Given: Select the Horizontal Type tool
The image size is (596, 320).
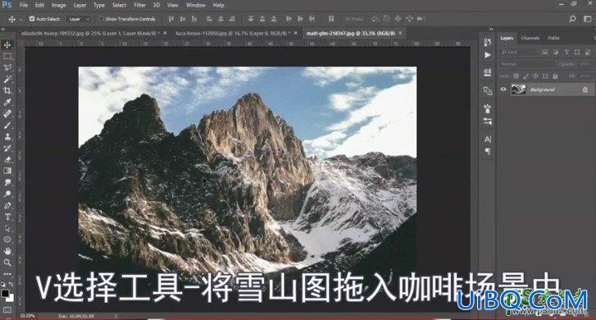Looking at the screenshot, I should coord(7,217).
